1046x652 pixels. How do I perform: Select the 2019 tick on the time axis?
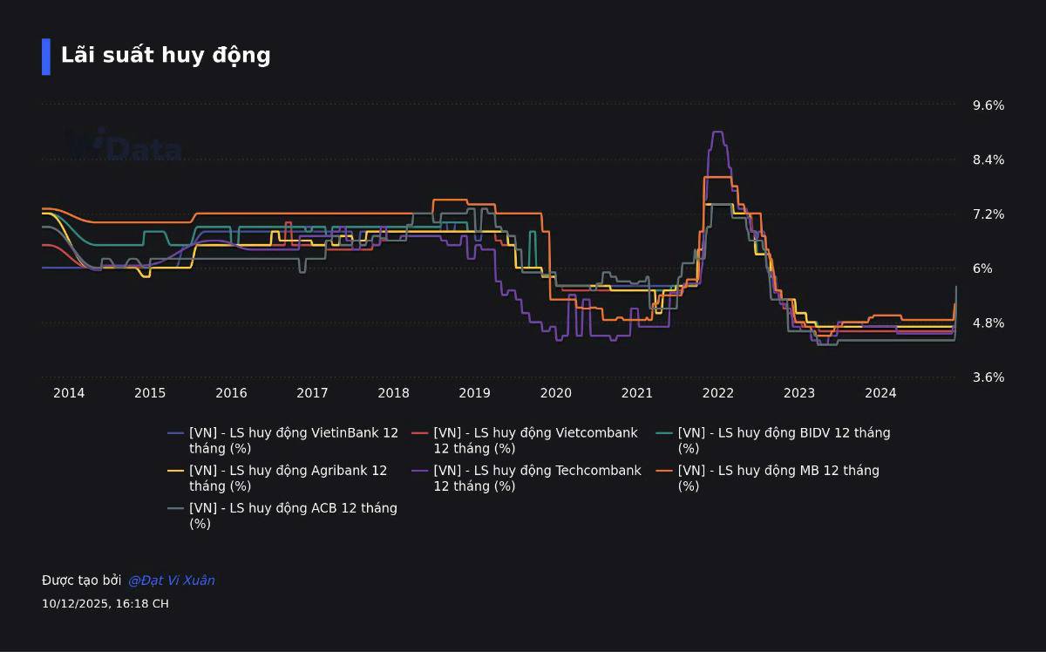(x=474, y=393)
